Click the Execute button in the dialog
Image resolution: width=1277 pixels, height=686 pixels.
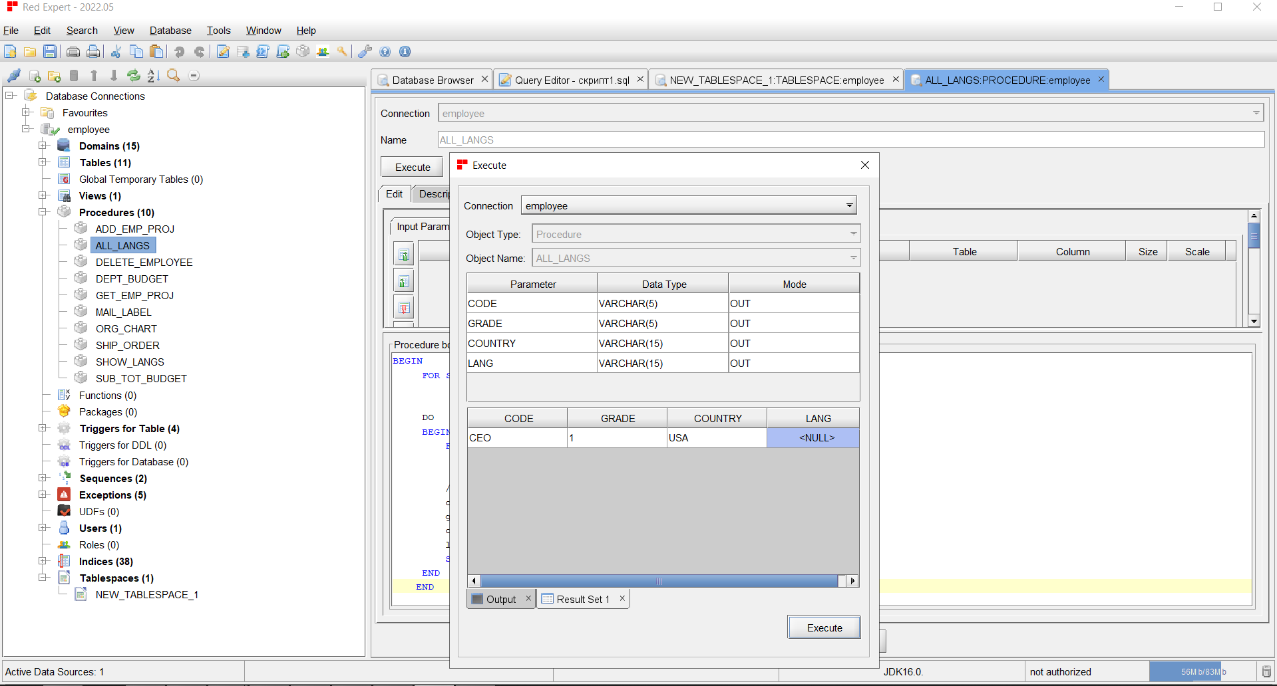coord(824,627)
